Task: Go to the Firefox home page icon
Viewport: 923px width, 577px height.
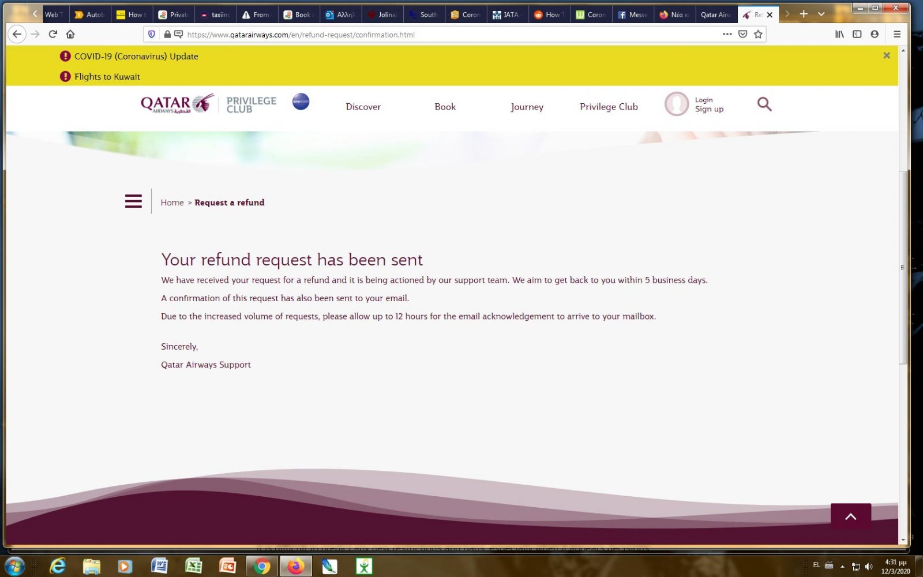Action: [x=70, y=34]
